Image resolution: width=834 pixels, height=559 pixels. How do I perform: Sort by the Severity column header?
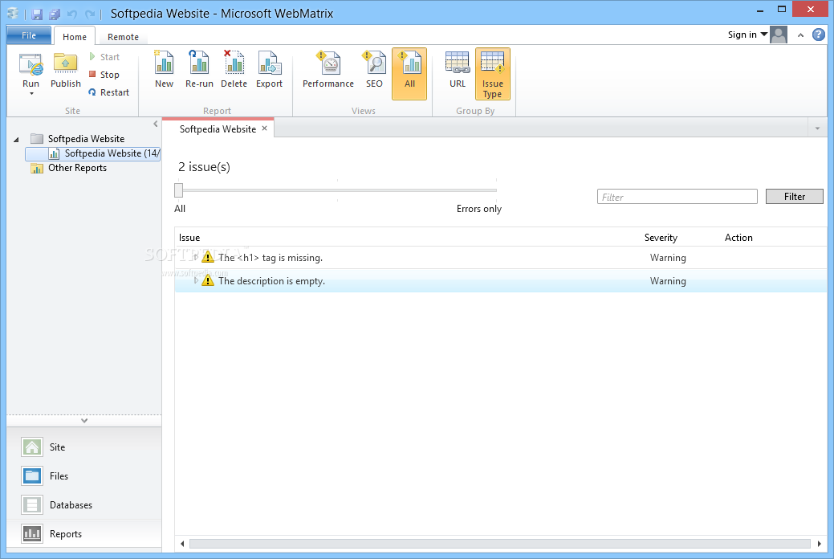click(x=661, y=238)
